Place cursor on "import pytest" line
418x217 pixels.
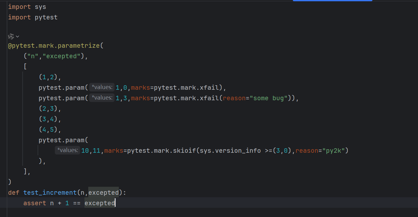(33, 17)
